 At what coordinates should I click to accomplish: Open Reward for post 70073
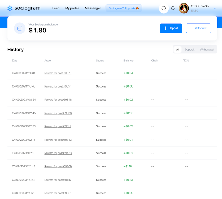coord(58,73)
